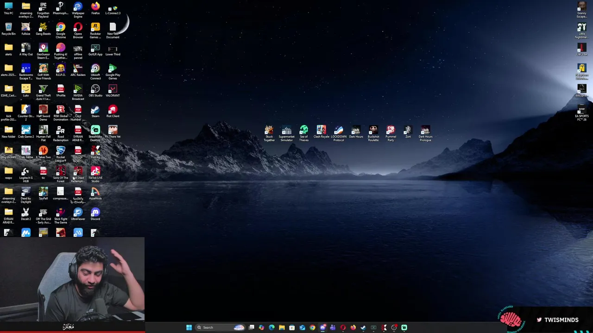Open the Windows Start menu
Screen dimensions: 593x333
(189, 327)
